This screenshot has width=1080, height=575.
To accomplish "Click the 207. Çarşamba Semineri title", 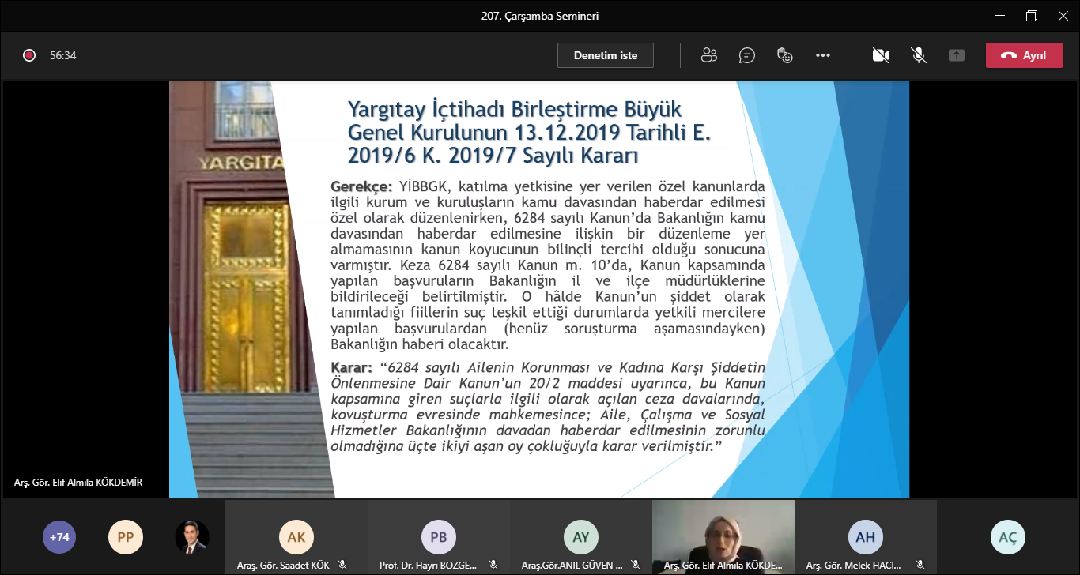I will click(x=540, y=15).
